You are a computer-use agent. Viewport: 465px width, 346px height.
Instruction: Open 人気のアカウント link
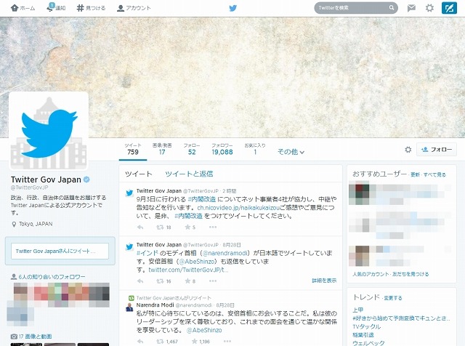pos(371,274)
